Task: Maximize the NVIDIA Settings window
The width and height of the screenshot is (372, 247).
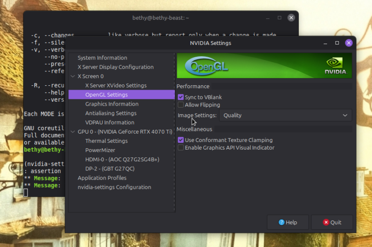Action: point(337,43)
